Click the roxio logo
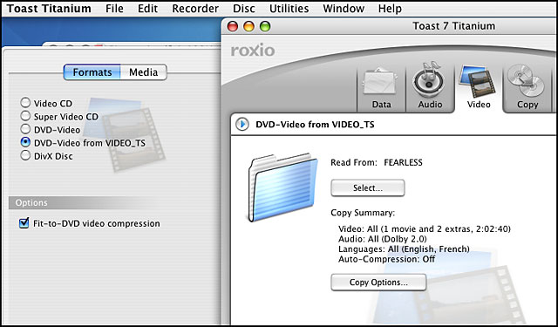Viewport: 558px width, 327px height. coord(253,51)
